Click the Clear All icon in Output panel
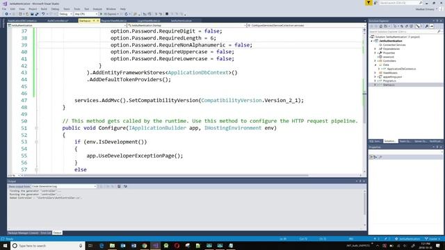The image size is (445, 250). tap(119, 186)
